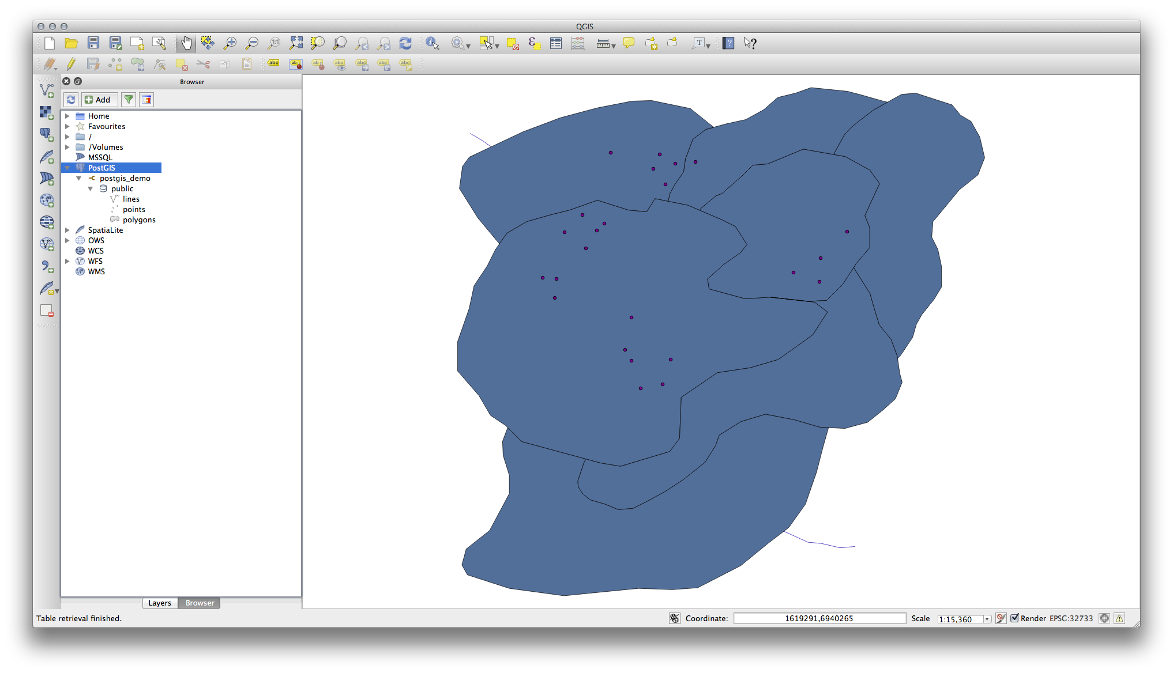Click the filter browser funnel icon
The height and width of the screenshot is (673, 1173).
129,100
